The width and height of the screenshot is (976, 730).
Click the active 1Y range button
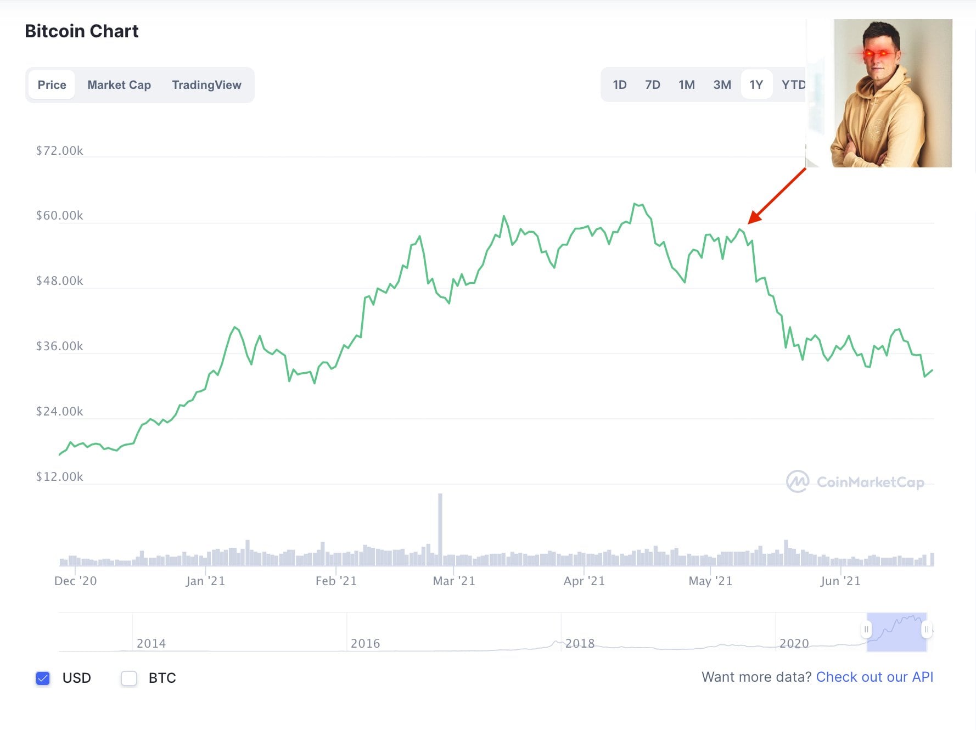756,85
